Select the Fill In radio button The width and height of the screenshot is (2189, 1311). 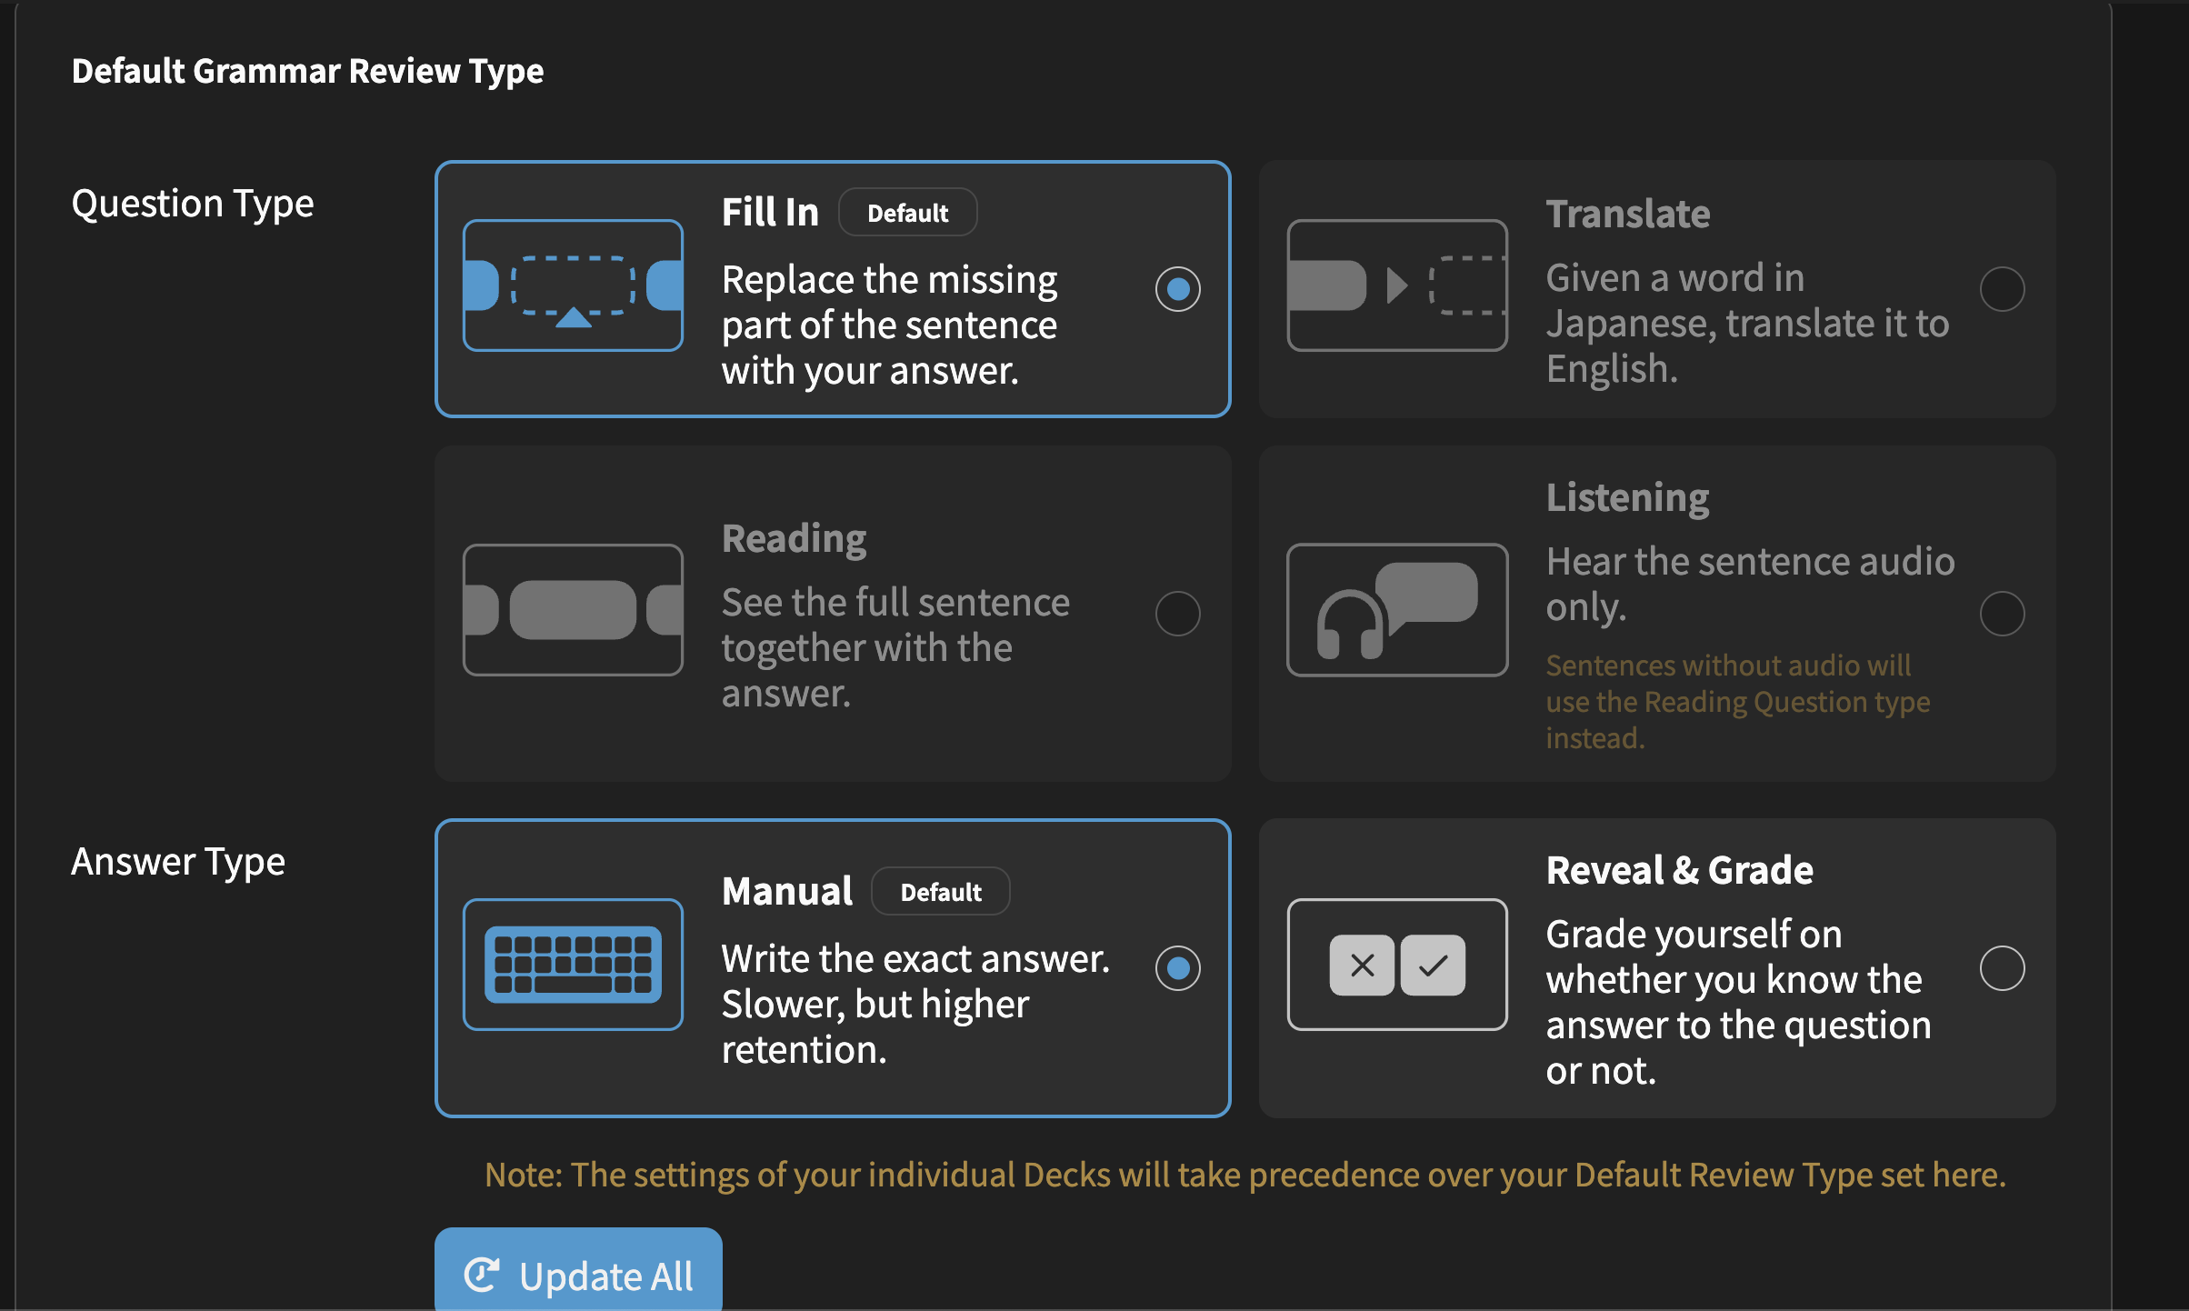(1177, 289)
